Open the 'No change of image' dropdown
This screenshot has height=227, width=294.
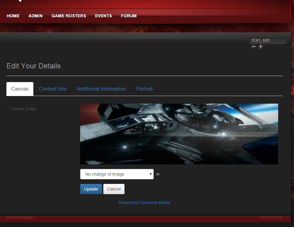tap(117, 174)
